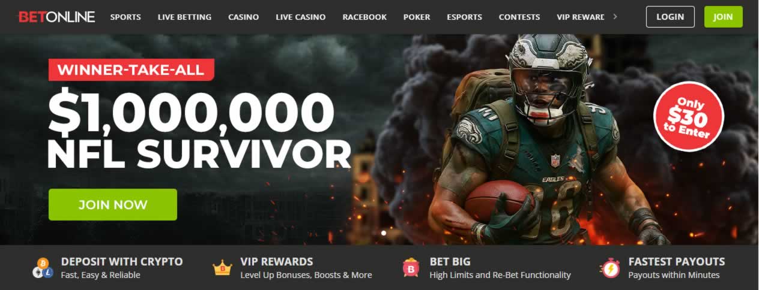The image size is (759, 290).
Task: Open the Live Casino tab
Action: pyautogui.click(x=301, y=17)
